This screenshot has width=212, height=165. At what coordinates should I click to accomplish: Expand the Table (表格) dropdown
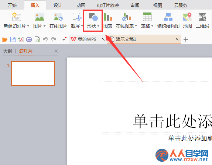pyautogui.click(x=153, y=26)
